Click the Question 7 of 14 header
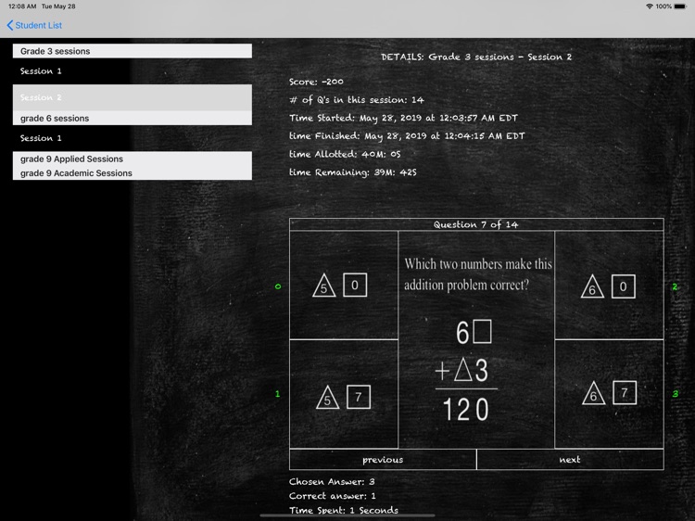Image resolution: width=695 pixels, height=521 pixels. pos(476,224)
